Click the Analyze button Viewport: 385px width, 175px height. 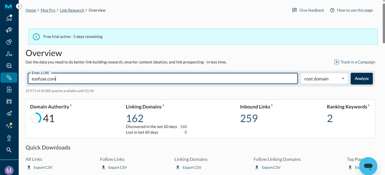point(362,79)
